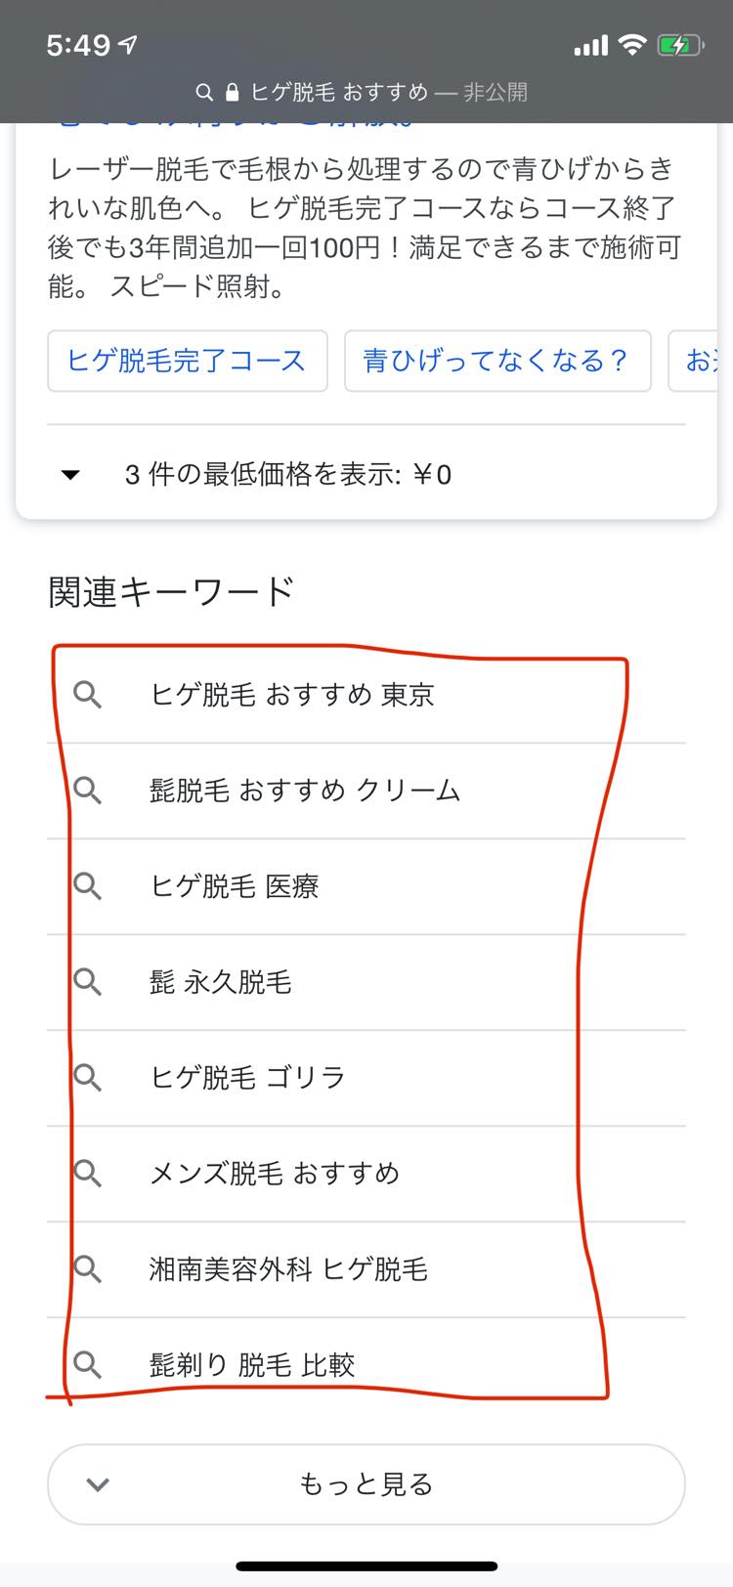Viewport: 733px width, 1587px height.
Task: Expand more results with もっと見る chevron
Action: pos(98,1484)
